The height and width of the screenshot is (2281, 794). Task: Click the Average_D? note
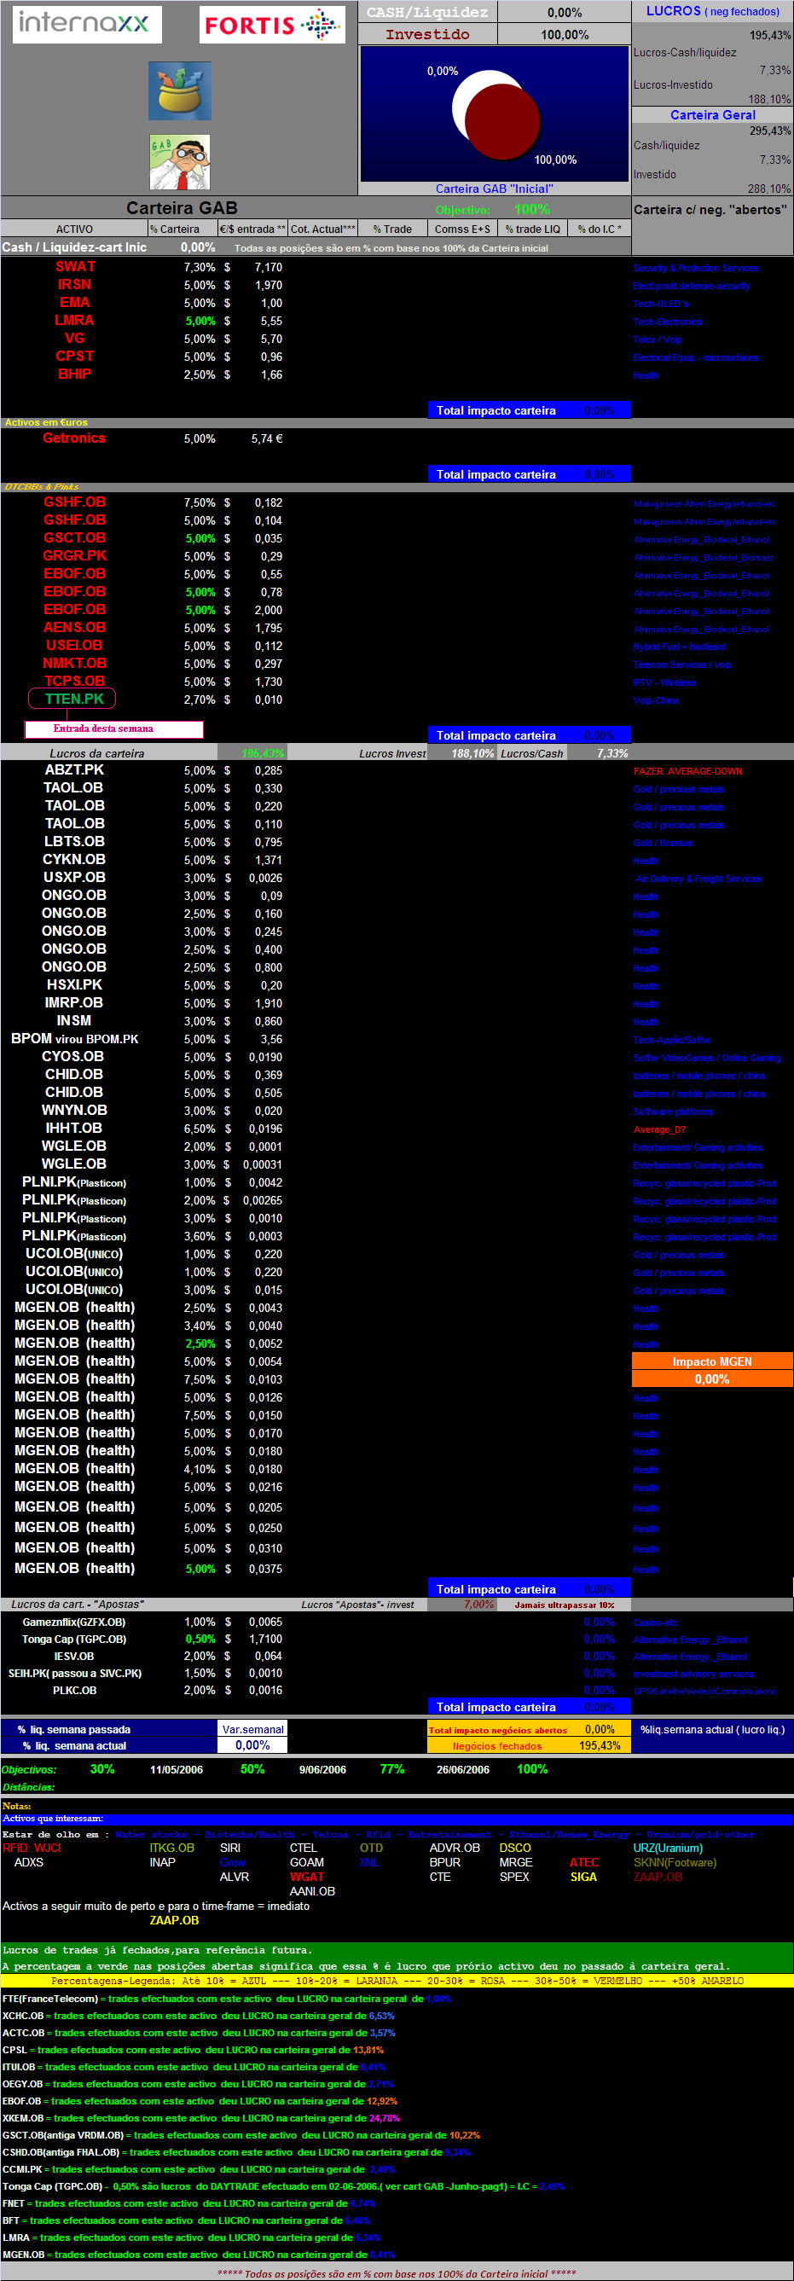[x=659, y=1130]
